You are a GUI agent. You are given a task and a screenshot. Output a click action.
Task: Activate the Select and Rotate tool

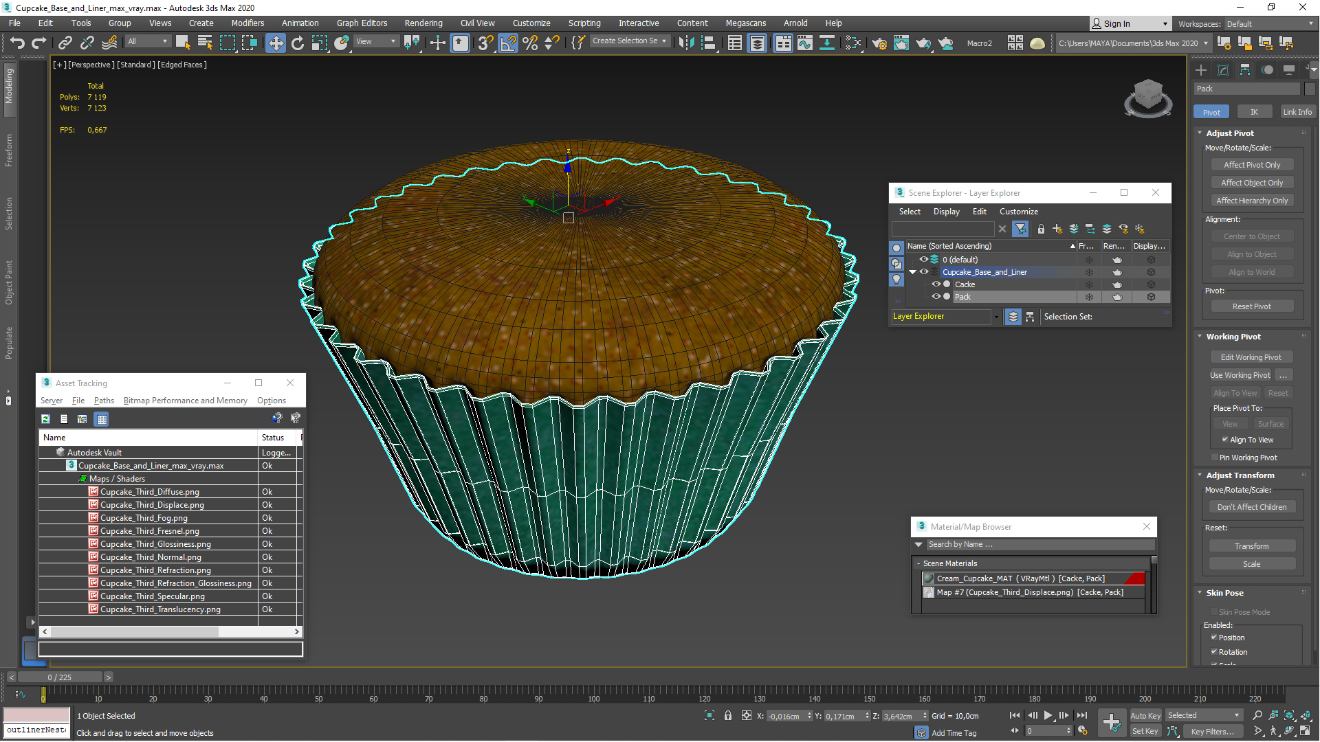pos(297,43)
